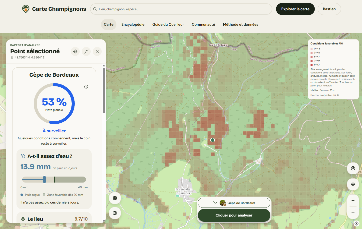Viewport: 362px width, 229px height.
Task: Collapse the analysis report panel
Action: [86, 51]
